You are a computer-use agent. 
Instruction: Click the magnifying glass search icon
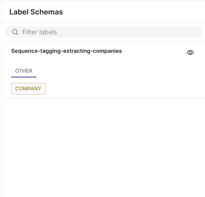(15, 32)
